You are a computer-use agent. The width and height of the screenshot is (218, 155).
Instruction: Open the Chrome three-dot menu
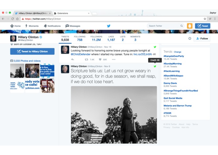click(215, 19)
